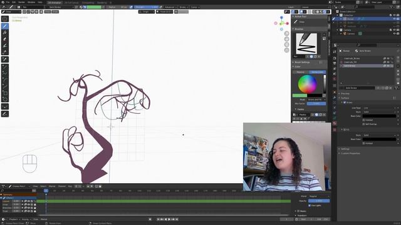
Task: Click the Mix Factor slider
Action: (x=316, y=104)
